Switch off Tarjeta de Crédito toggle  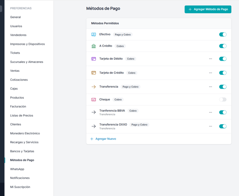[x=223, y=73]
